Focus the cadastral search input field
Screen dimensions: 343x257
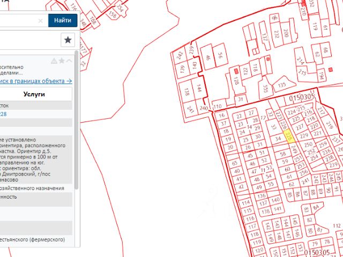(x=19, y=21)
